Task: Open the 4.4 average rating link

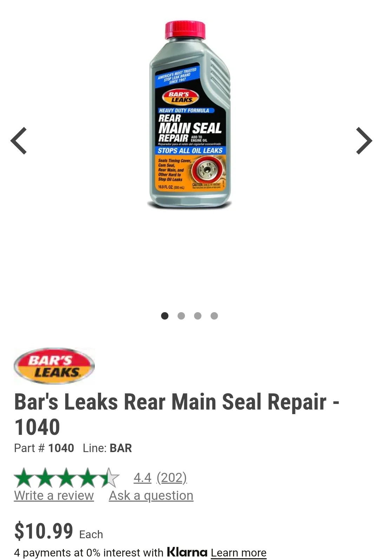Action: [142, 477]
